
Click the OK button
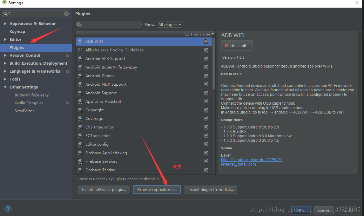coord(301,210)
